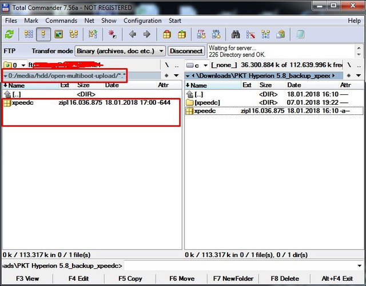This screenshot has height=286, width=366.
Task: Go forward with right arrow icon
Action: pyautogui.click(x=147, y=34)
